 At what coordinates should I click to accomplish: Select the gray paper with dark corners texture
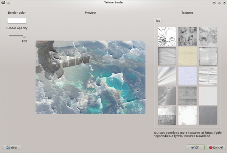click(167, 56)
